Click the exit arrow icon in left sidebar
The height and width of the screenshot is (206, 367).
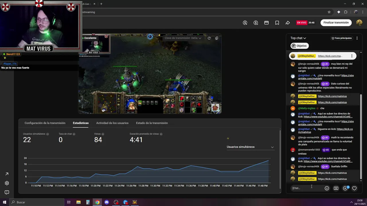(x=7, y=174)
